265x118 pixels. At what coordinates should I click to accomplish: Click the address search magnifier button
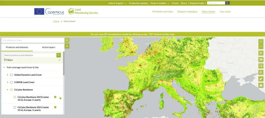(67, 40)
